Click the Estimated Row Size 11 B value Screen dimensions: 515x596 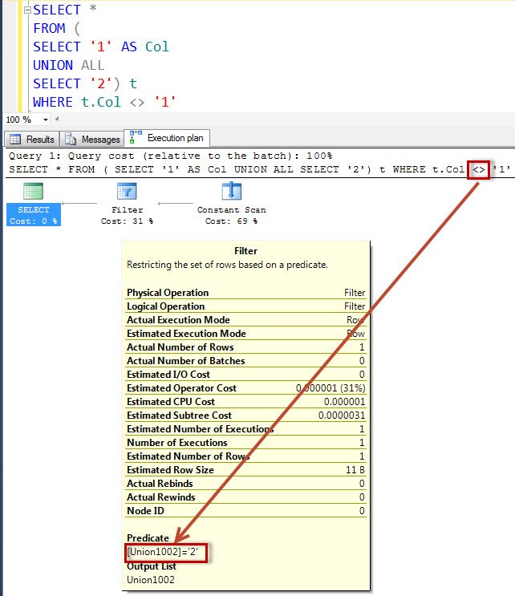click(355, 470)
